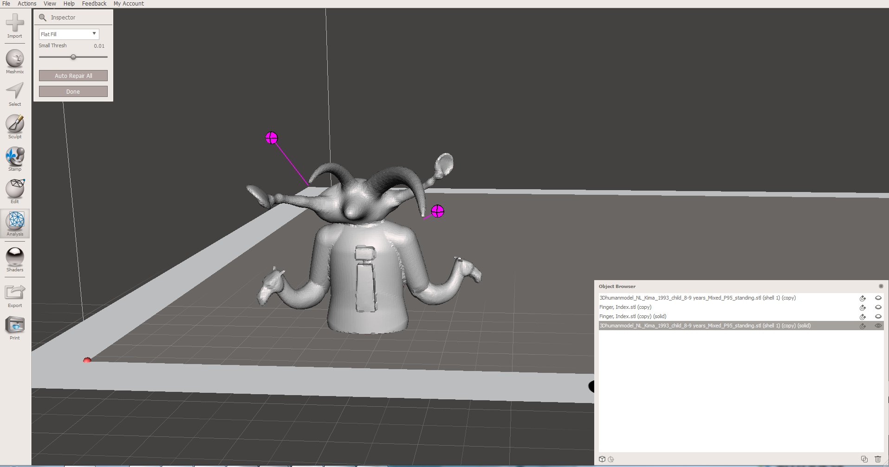Adjust the Small Thresh slider
Viewport: 889px width, 467px height.
point(73,57)
